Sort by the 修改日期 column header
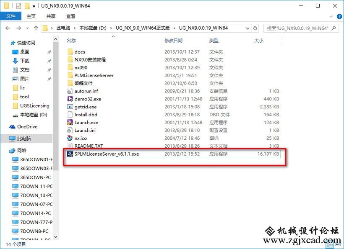344x249 pixels. pyautogui.click(x=174, y=41)
